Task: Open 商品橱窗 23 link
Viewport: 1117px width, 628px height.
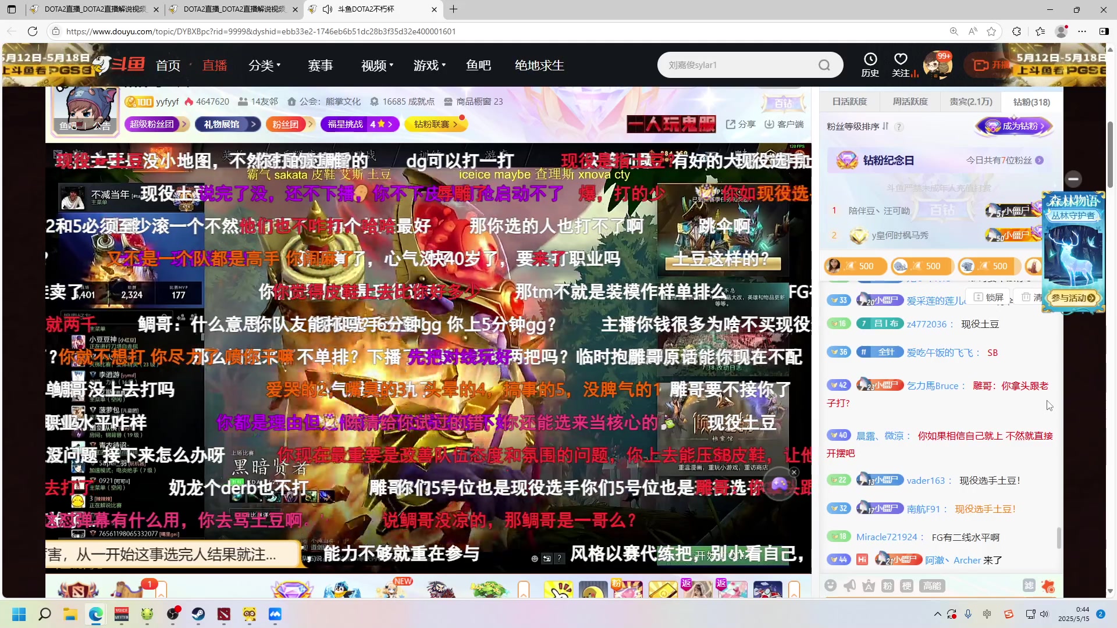Action: (x=473, y=102)
